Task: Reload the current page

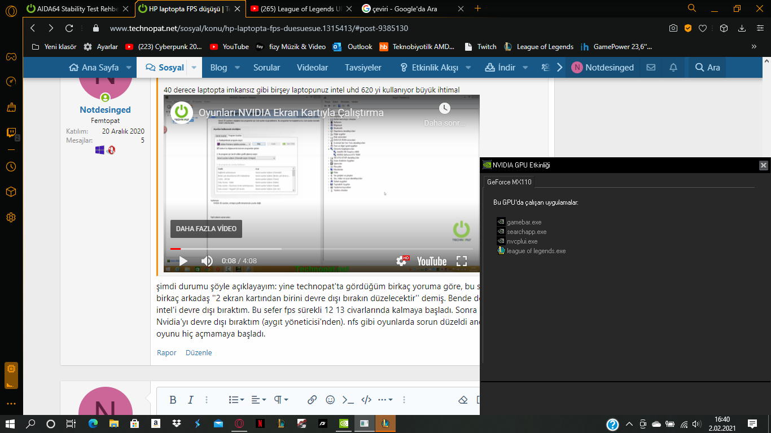Action: (69, 28)
